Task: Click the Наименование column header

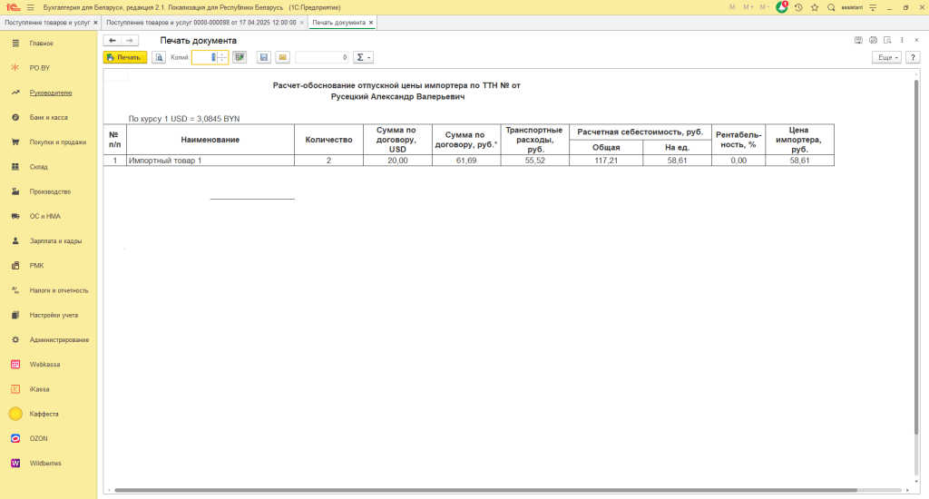Action: [x=210, y=140]
